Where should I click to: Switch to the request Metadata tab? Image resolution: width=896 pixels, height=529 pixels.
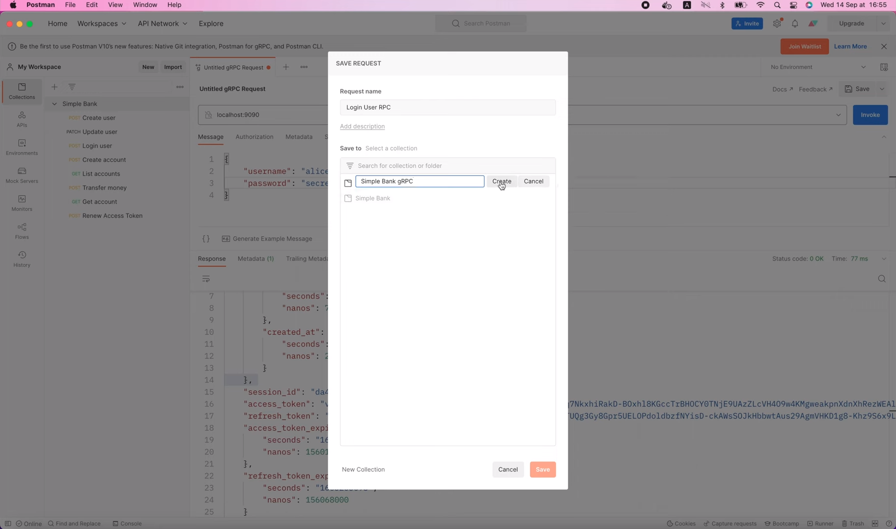[299, 137]
